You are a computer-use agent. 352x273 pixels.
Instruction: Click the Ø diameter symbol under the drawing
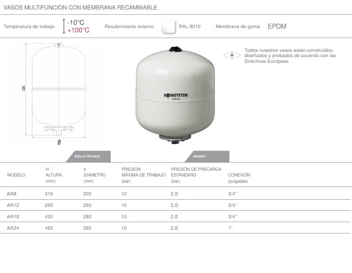[x=59, y=142]
